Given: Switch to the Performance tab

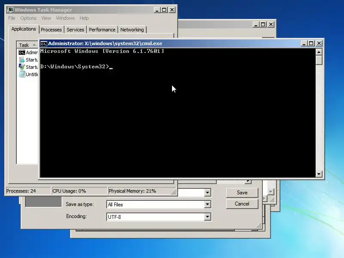Looking at the screenshot, I should [102, 30].
